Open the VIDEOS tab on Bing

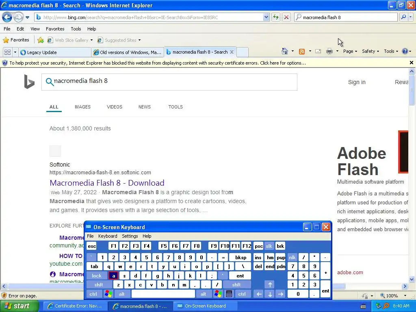[x=114, y=107]
